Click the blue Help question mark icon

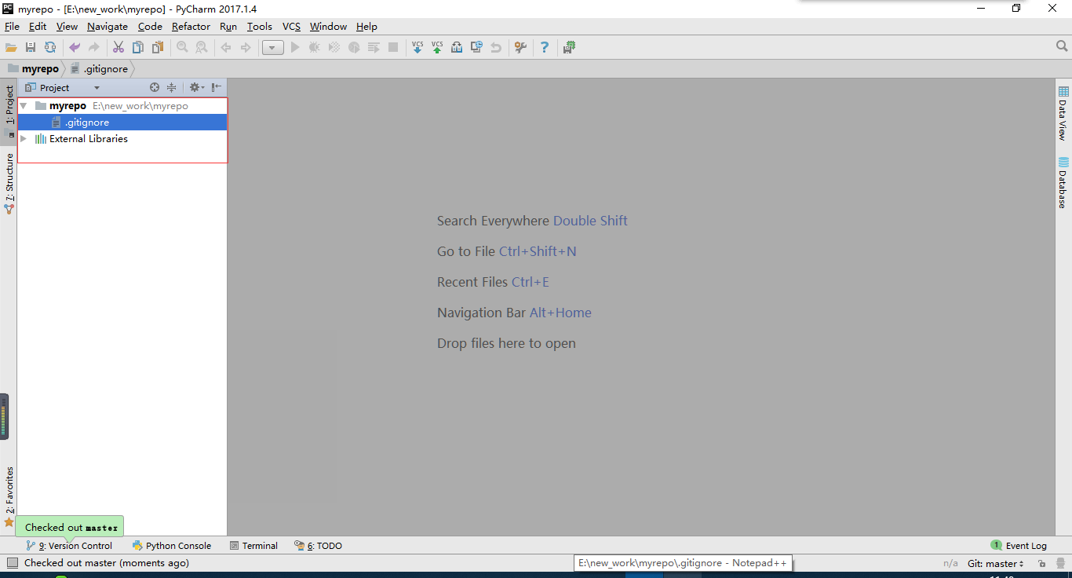545,48
